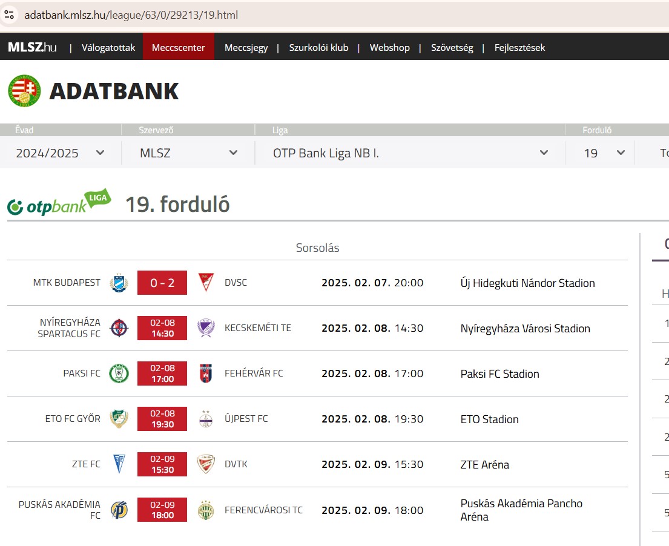
Task: Open the Szervező dropdown showing MLSZ
Action: point(188,153)
